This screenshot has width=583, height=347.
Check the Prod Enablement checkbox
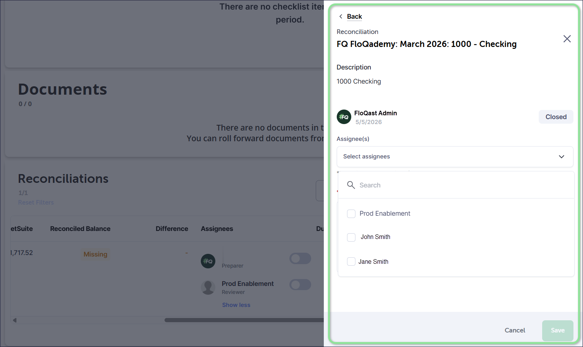click(351, 214)
